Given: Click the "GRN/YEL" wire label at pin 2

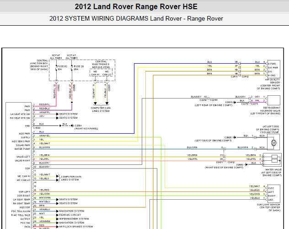Looking at the screenshot, I should tap(44, 136).
